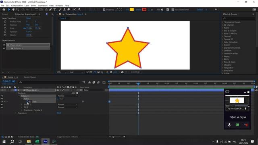Open File Explorer from the taskbar
Image resolution: width=258 pixels, height=145 pixels.
(29, 141)
